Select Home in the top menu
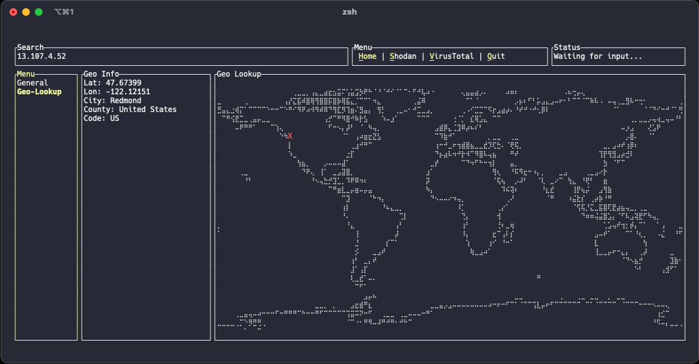Screen dimensions: 699x364 coord(367,56)
